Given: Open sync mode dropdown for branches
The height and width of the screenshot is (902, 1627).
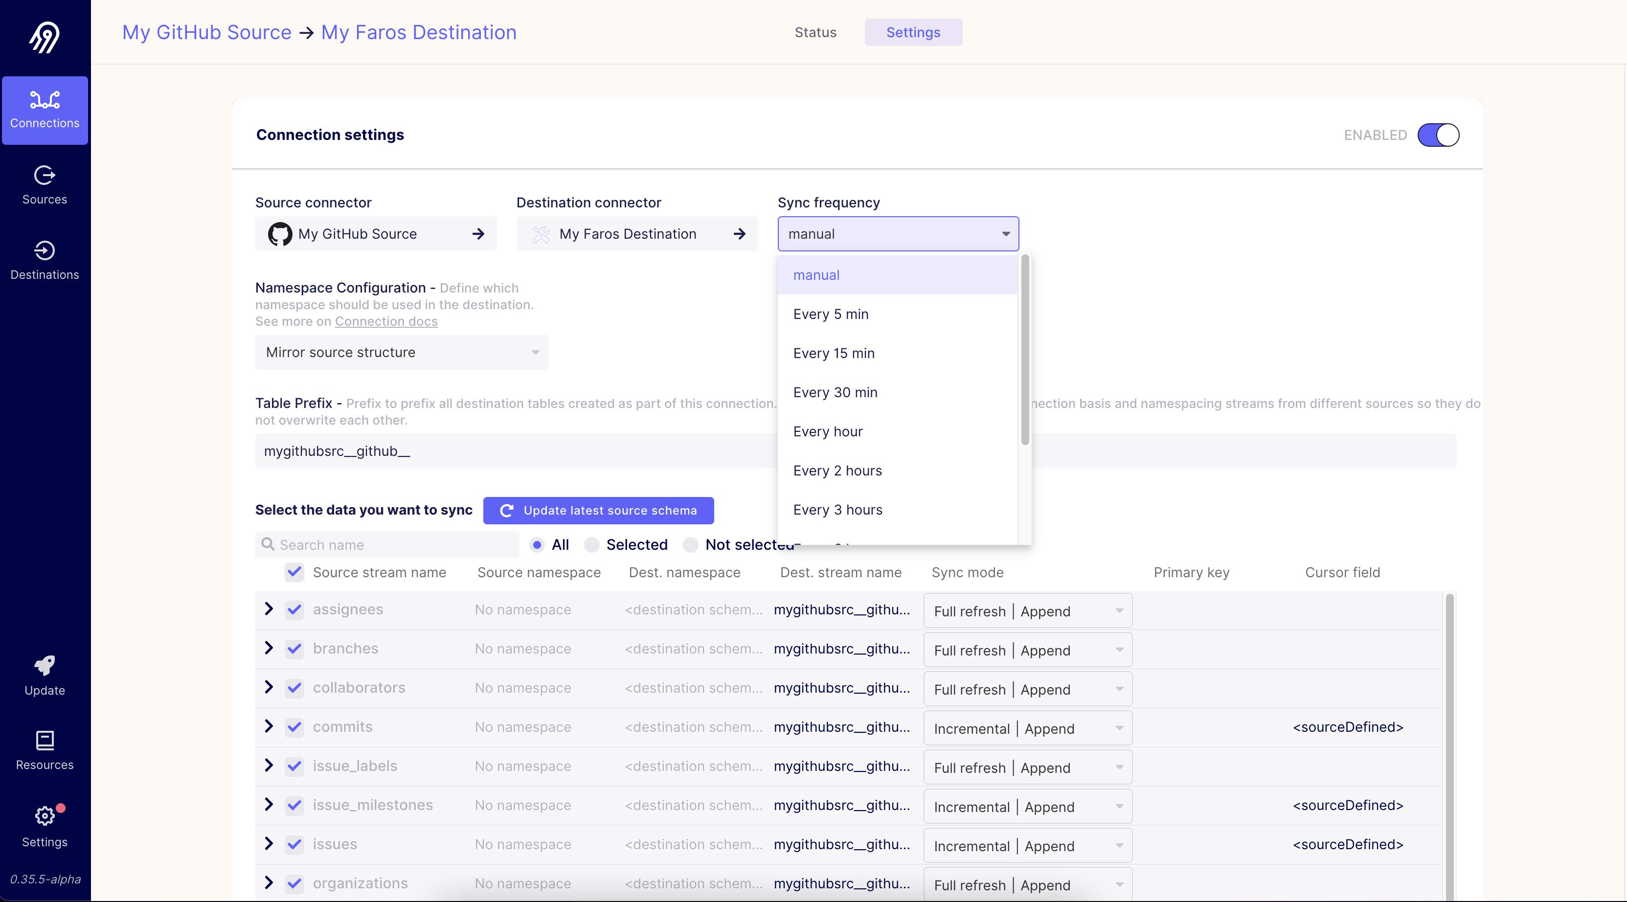Looking at the screenshot, I should click(1027, 650).
